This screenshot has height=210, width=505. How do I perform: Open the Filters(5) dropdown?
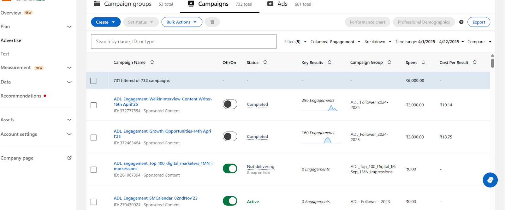[x=295, y=42]
